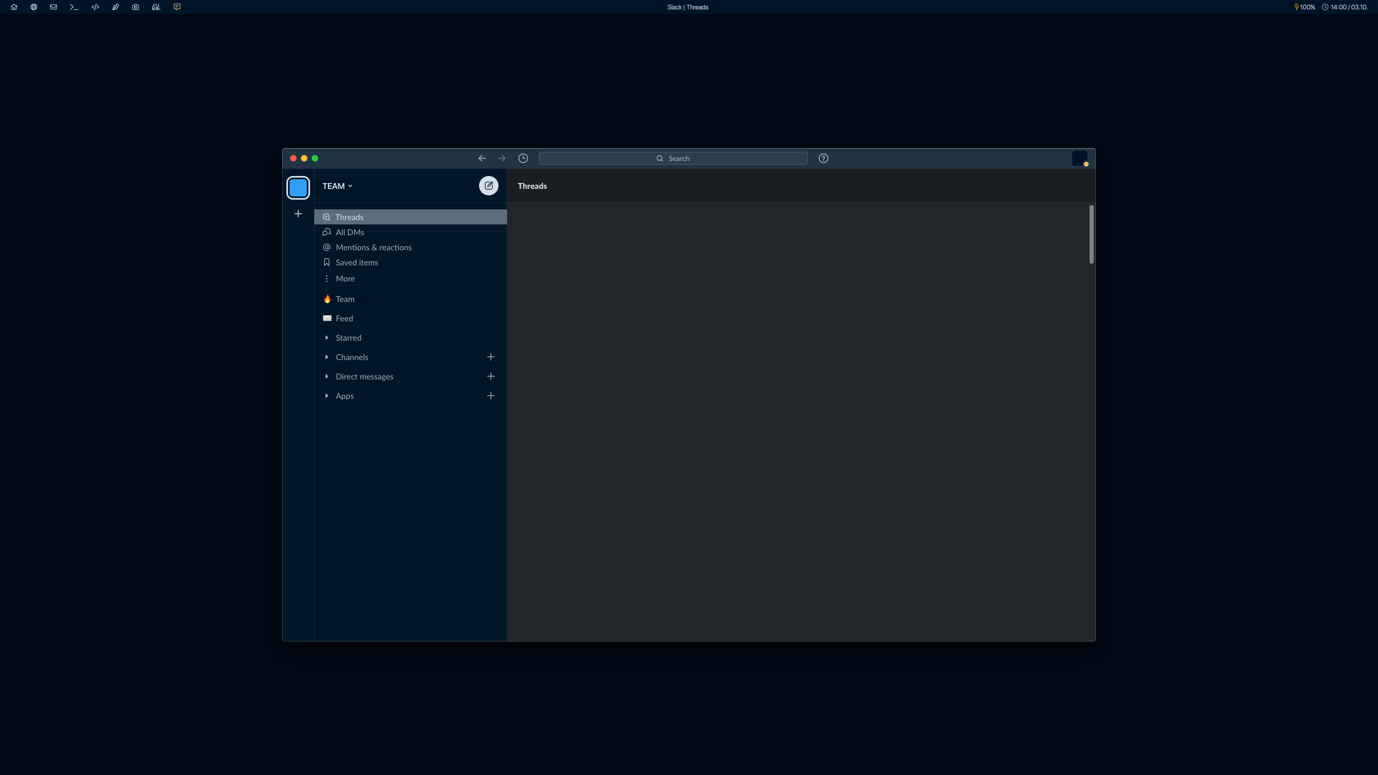Image resolution: width=1378 pixels, height=775 pixels.
Task: Expand the Starred section
Action: (327, 338)
